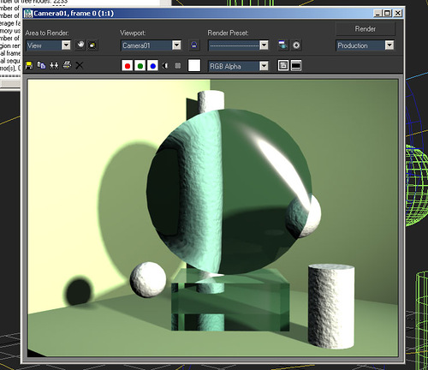Click the Copy Image icon
Viewport: 428px width, 370px height.
point(41,65)
